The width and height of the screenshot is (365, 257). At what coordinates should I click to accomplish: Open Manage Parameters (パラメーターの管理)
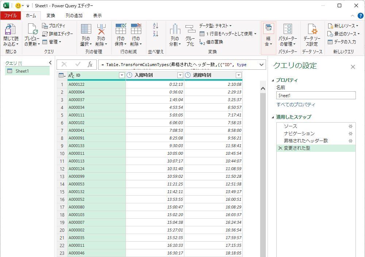click(x=288, y=35)
